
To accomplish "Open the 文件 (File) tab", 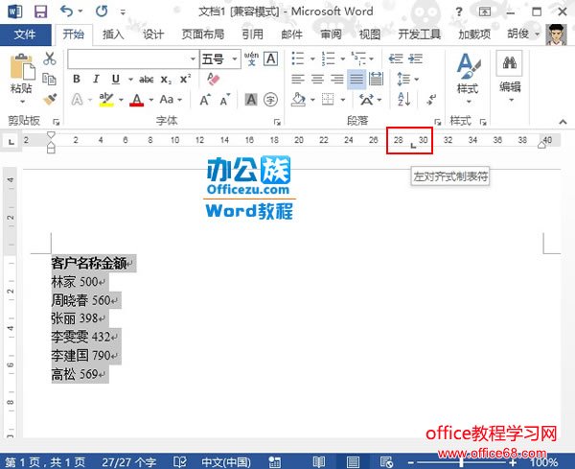I will 25,35.
